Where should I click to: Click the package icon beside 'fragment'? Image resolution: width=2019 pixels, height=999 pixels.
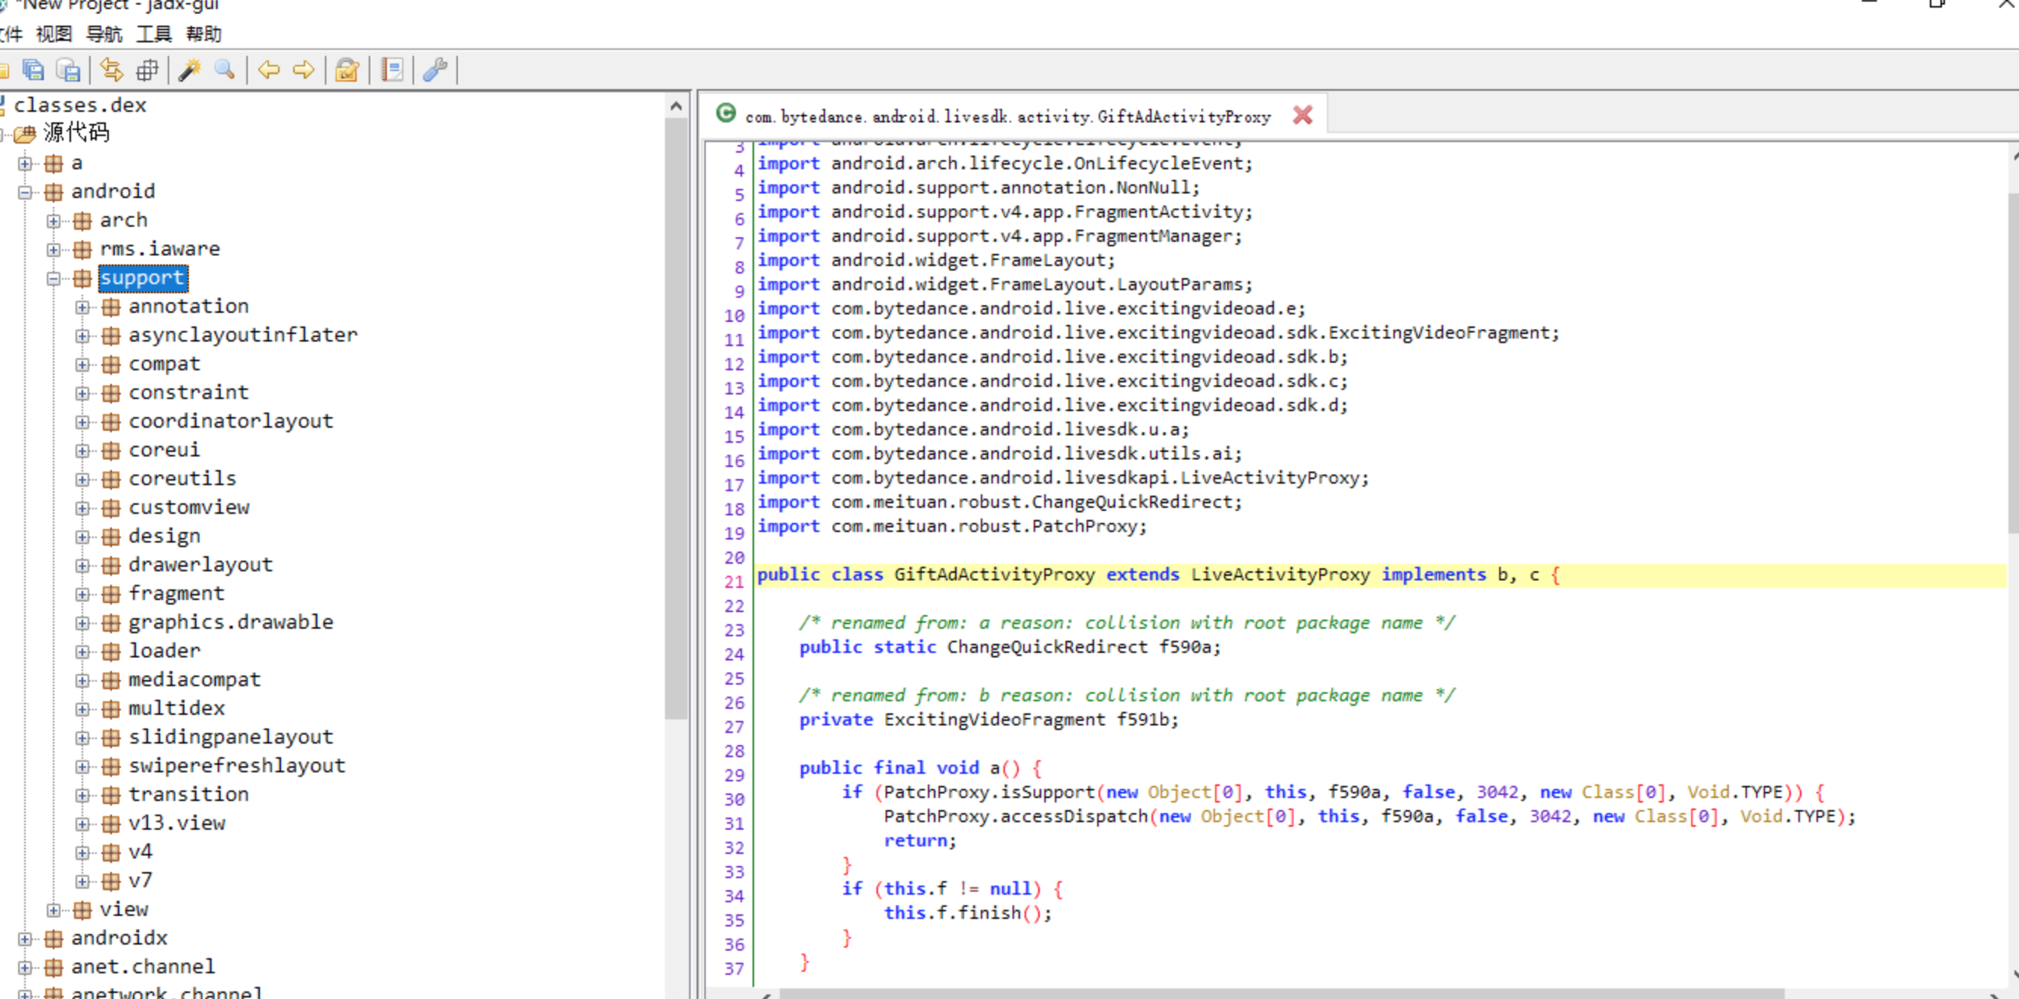pos(111,595)
